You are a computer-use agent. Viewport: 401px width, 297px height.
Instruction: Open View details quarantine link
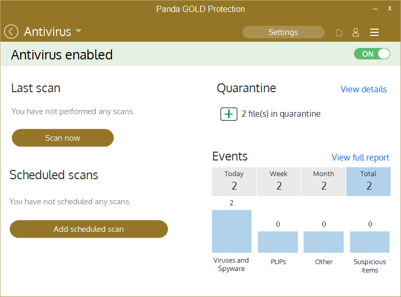363,89
